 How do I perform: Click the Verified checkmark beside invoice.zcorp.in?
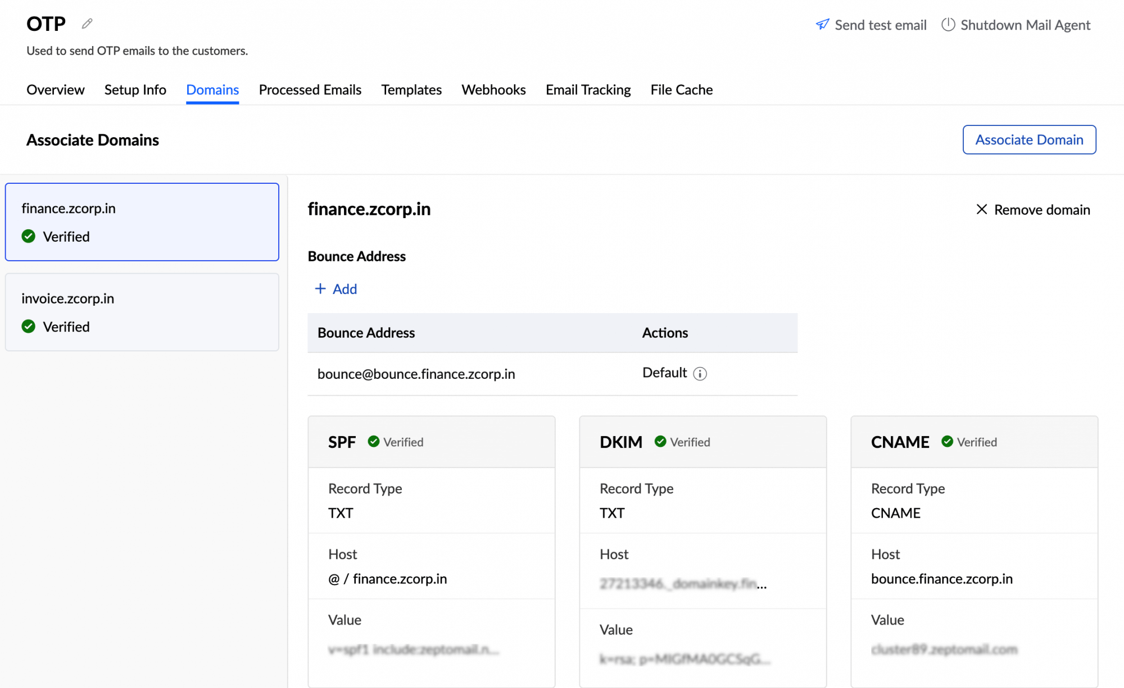point(28,326)
